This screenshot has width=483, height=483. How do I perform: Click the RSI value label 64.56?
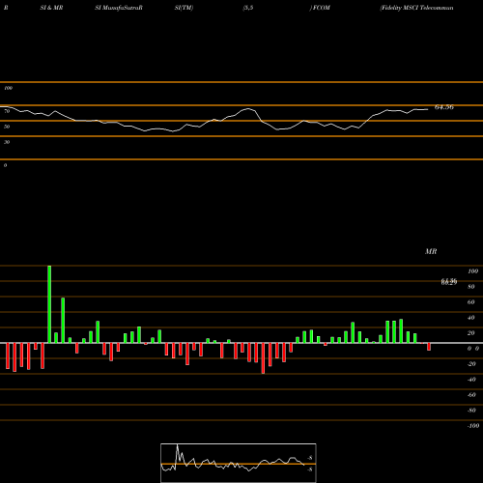(x=444, y=107)
